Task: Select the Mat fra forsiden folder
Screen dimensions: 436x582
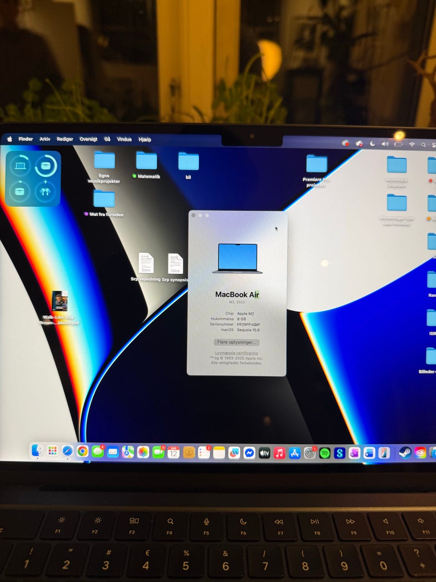Action: [x=104, y=203]
